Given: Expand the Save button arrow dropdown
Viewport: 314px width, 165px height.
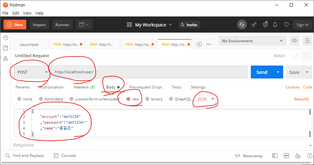Looking at the screenshot, I should [x=307, y=72].
